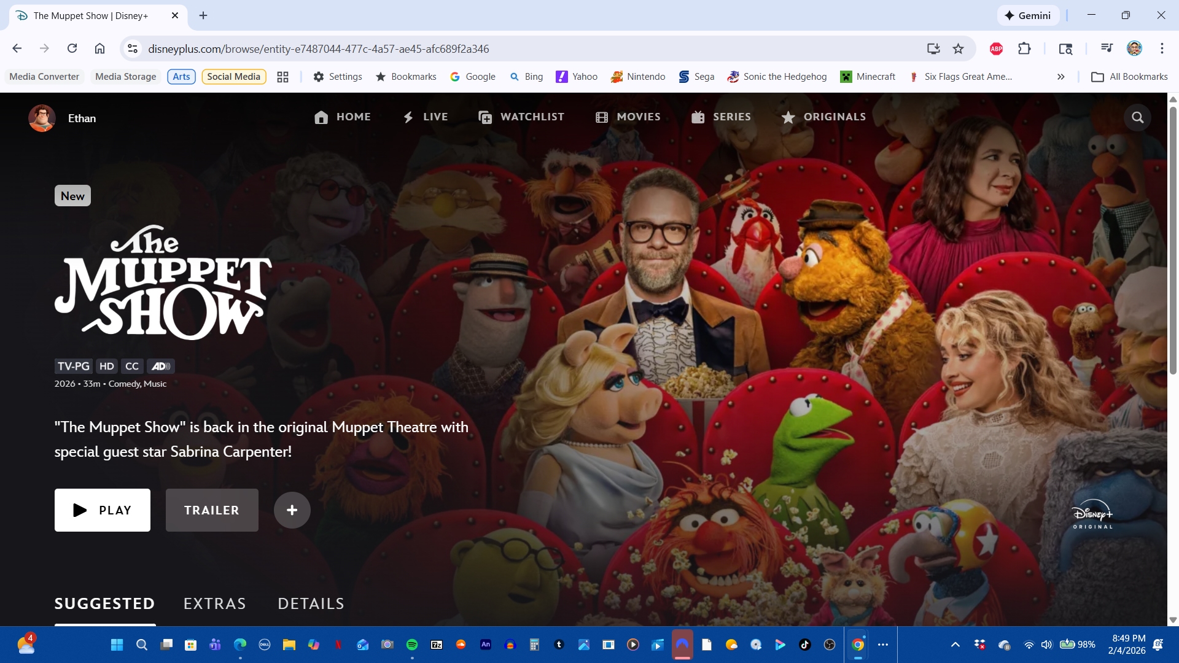This screenshot has width=1179, height=663.
Task: Show hidden system tray icons
Action: (955, 645)
